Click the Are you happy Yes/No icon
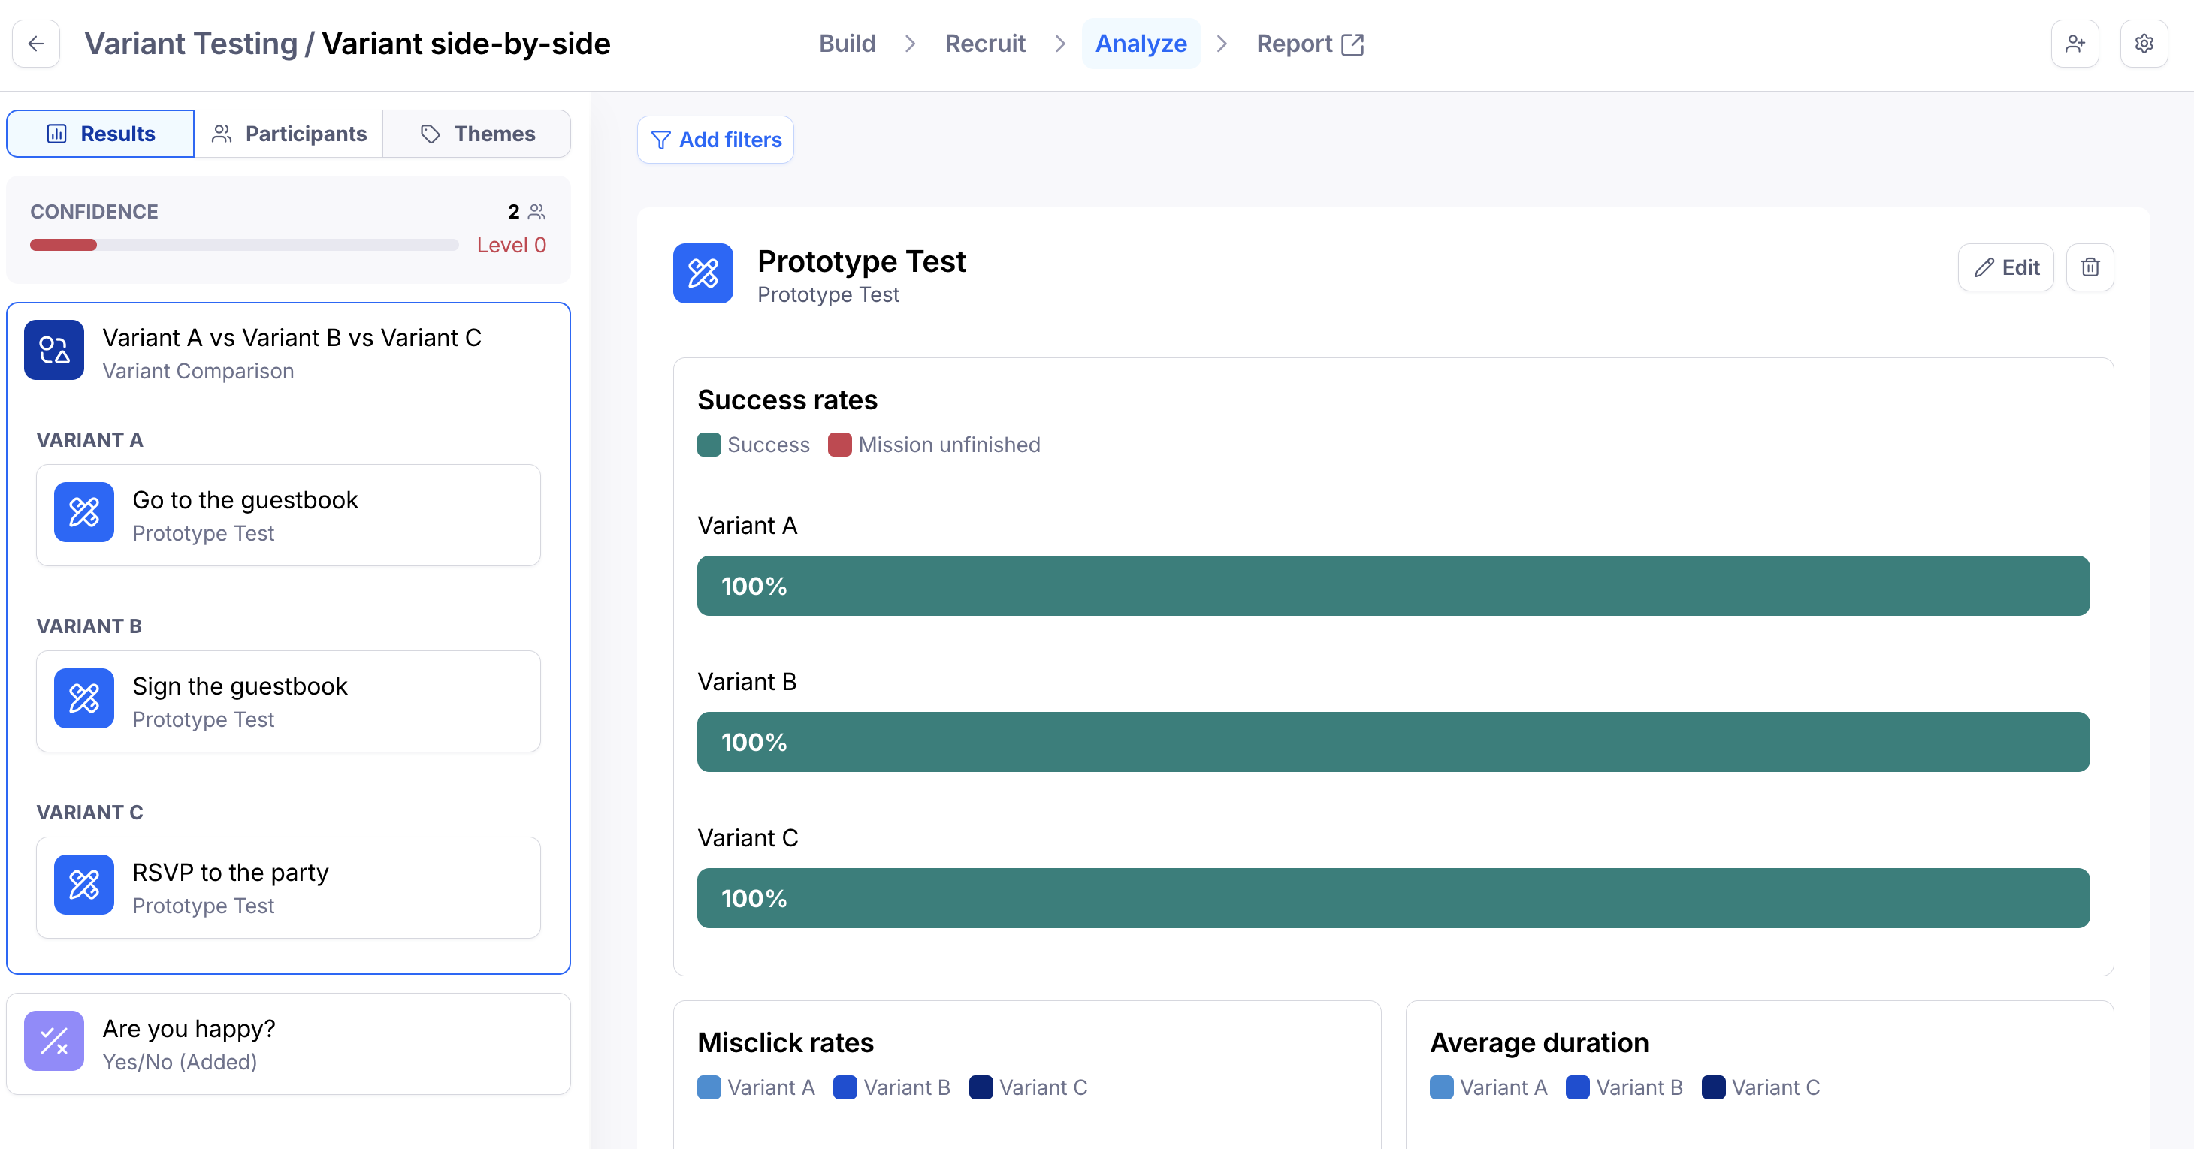The image size is (2194, 1149). (x=53, y=1040)
